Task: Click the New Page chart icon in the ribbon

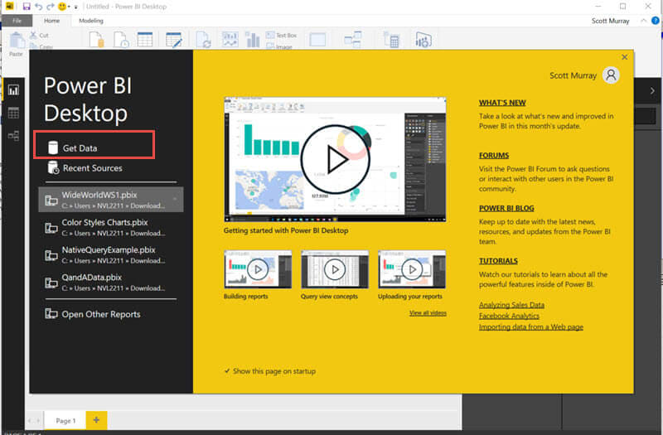Action: pyautogui.click(x=230, y=39)
